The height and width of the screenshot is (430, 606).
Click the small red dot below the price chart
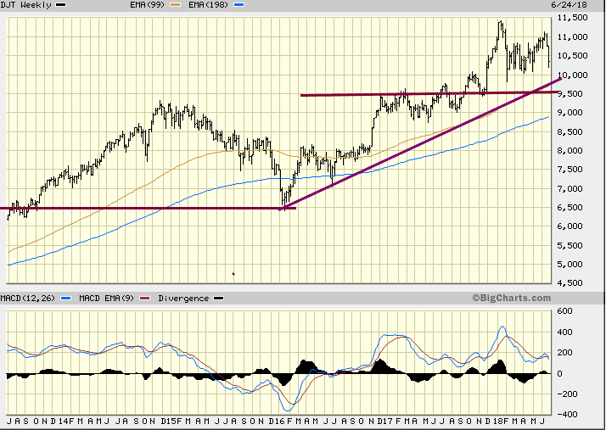(233, 274)
